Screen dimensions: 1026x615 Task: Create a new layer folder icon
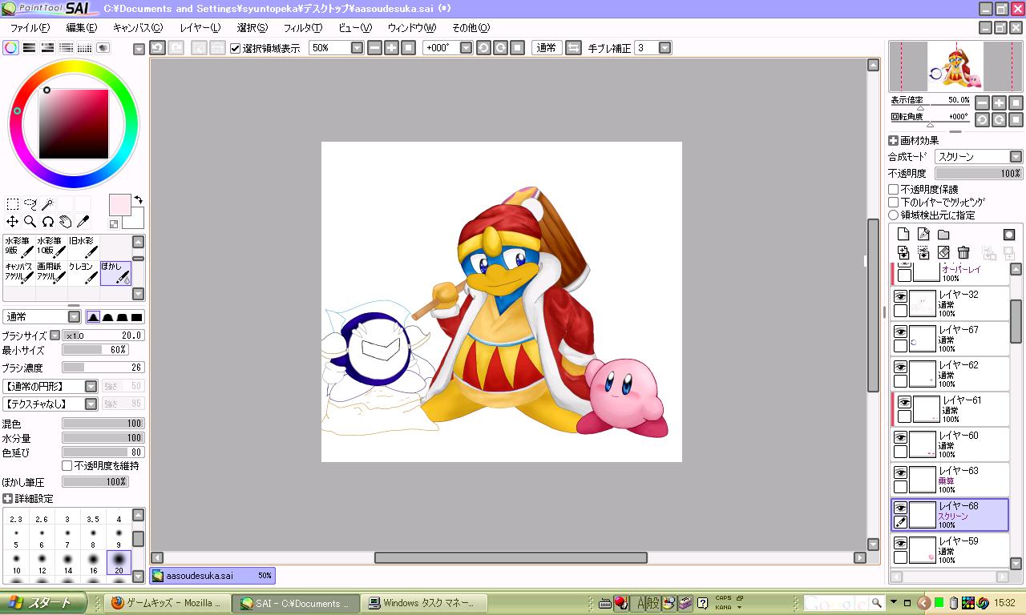coord(943,235)
